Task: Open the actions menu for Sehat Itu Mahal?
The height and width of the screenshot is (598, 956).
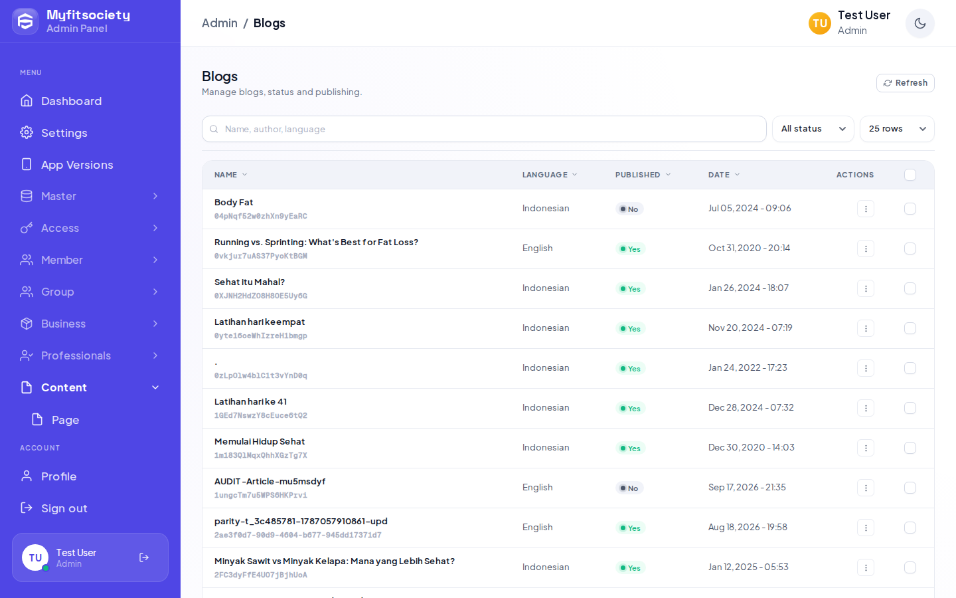Action: click(x=865, y=288)
